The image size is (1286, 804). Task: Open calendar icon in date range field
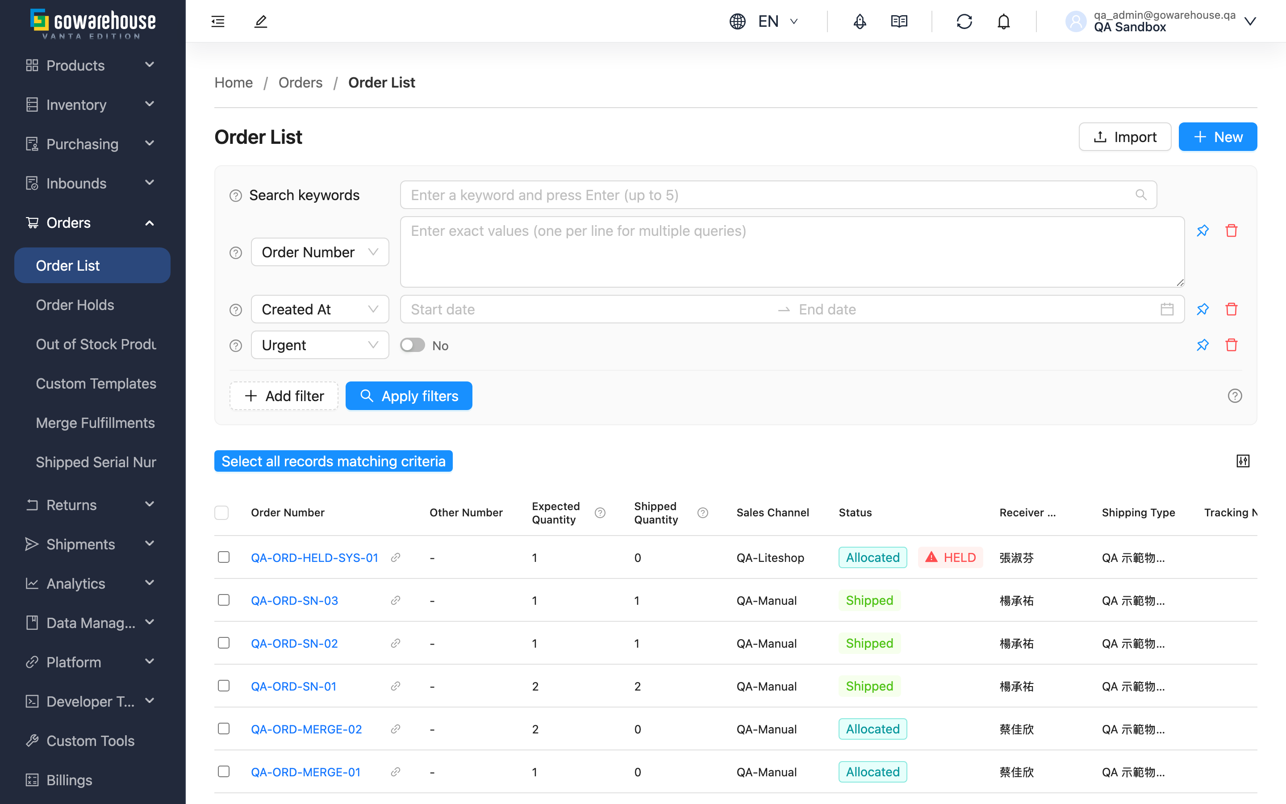(x=1167, y=309)
